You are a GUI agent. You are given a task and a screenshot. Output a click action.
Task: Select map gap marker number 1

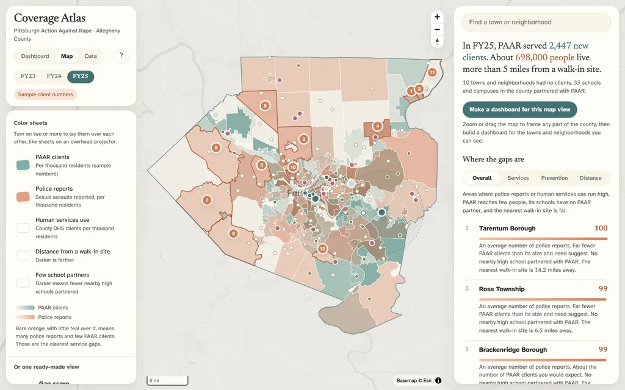(x=411, y=91)
